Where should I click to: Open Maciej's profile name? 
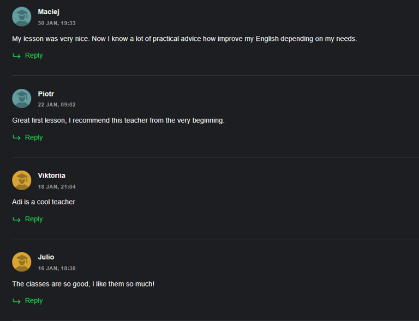(x=49, y=12)
